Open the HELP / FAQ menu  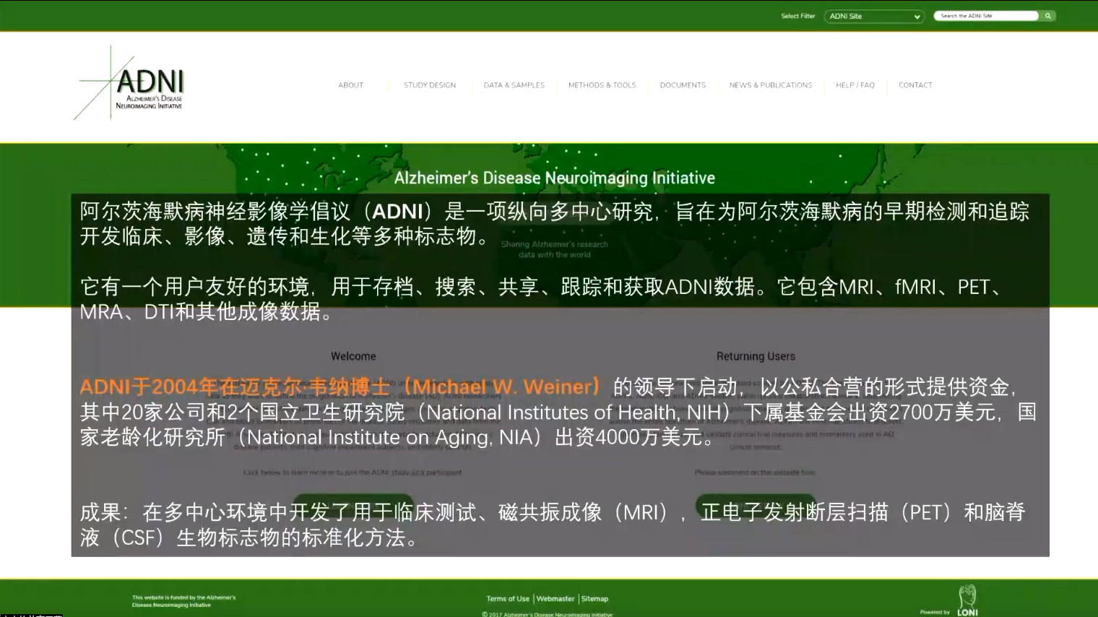tap(855, 85)
